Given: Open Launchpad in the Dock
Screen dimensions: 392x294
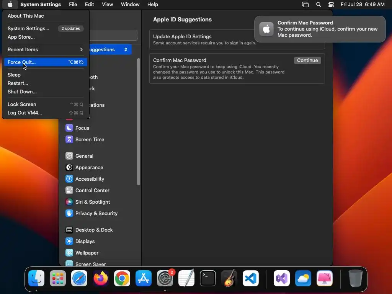Looking at the screenshot, I should [58, 278].
